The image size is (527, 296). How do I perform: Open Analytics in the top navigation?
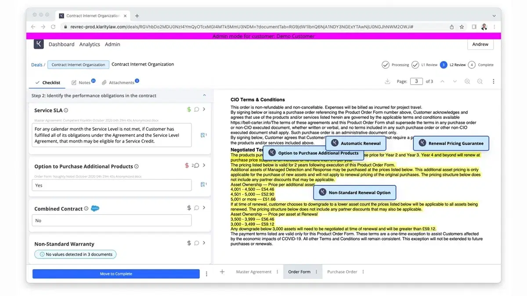tap(90, 44)
